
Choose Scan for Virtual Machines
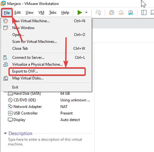[47, 42]
